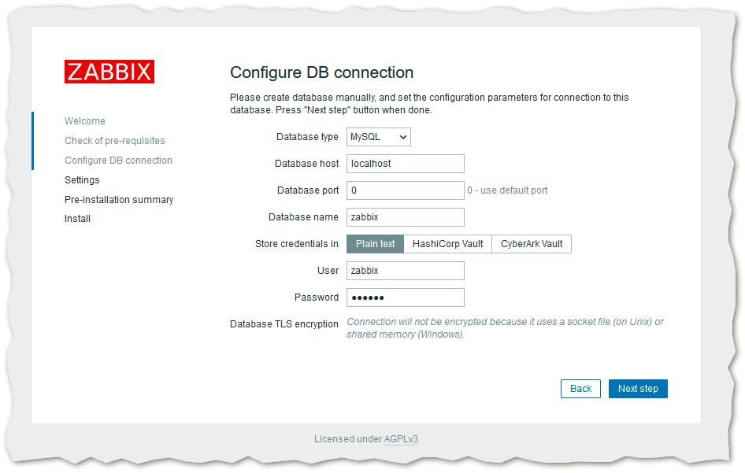Click into the Database port field
The height and width of the screenshot is (473, 745).
tap(405, 190)
